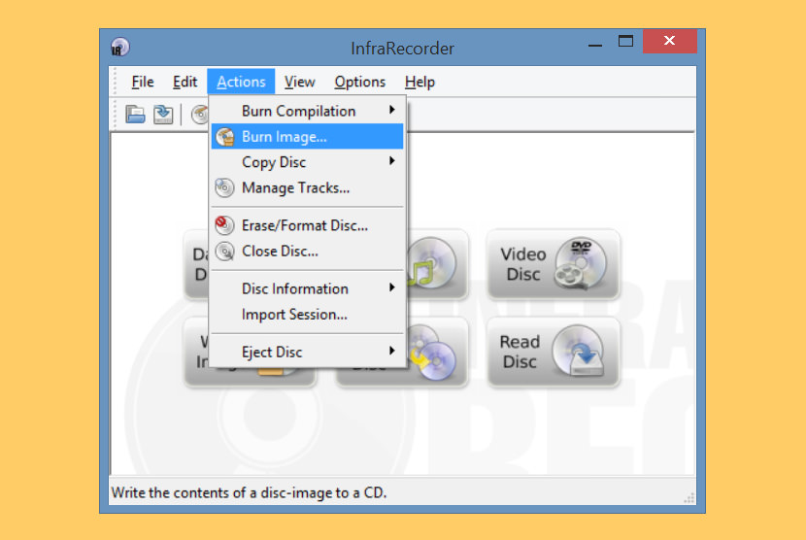Click the partially hidden disc toolbar icon
The image size is (806, 540).
[200, 115]
